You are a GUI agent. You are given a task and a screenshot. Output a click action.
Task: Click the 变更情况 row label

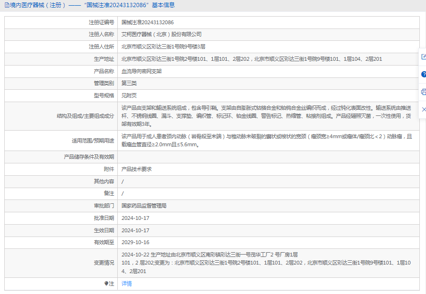pyautogui.click(x=104, y=263)
